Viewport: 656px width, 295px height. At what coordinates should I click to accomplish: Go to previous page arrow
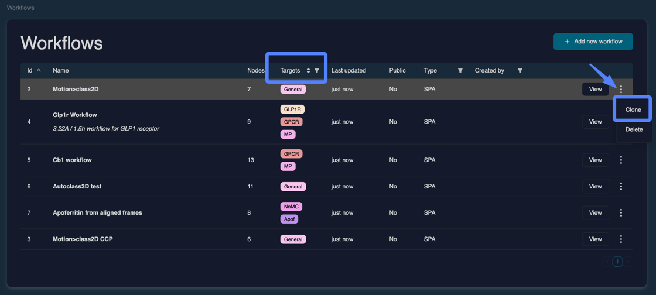point(607,262)
